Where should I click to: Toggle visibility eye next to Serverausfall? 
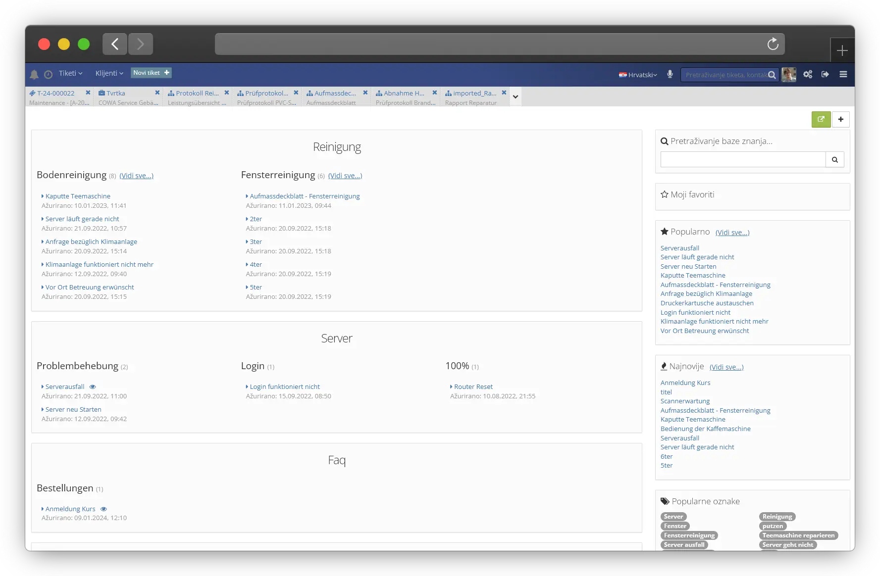point(93,386)
